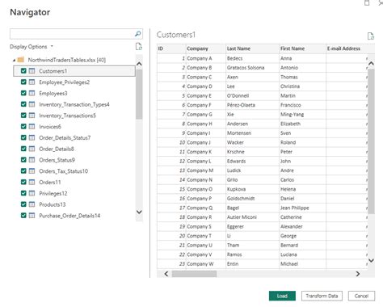
Task: Uncheck the Purchase_Order_Details14 checkbox
Action: click(x=23, y=216)
